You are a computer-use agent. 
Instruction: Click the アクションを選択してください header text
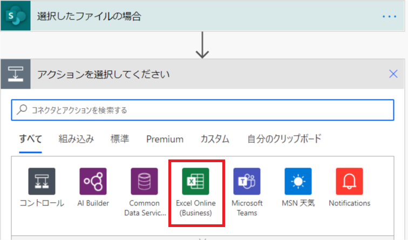(x=103, y=75)
